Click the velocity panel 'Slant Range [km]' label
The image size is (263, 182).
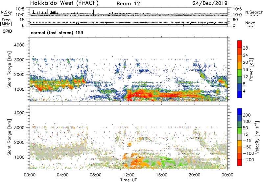[x=9, y=137]
